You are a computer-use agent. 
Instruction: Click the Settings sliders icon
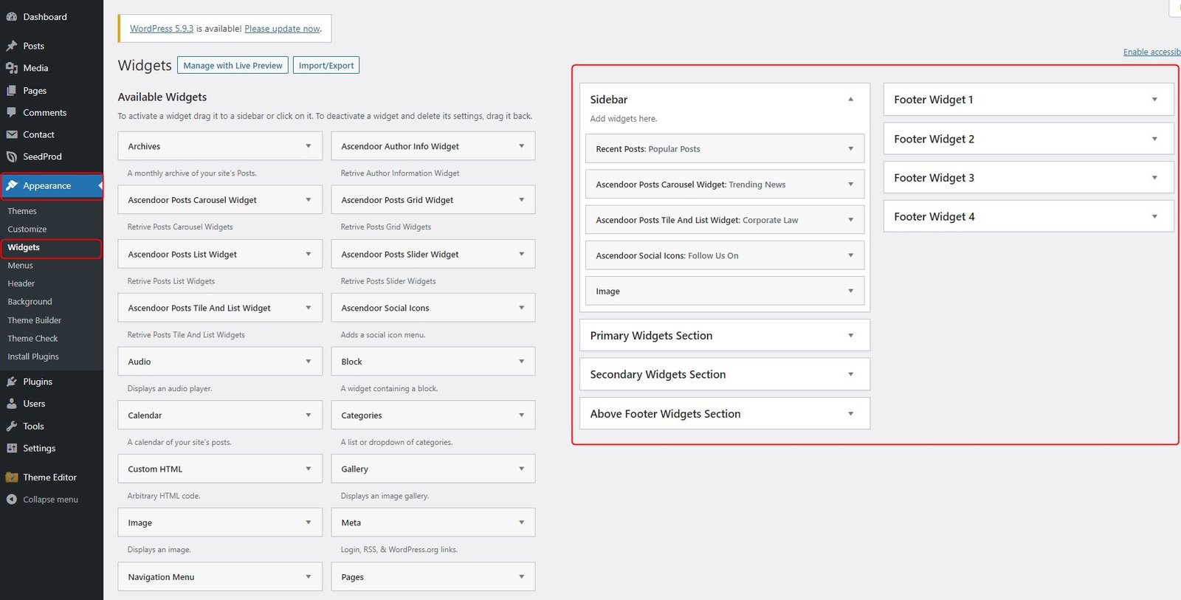click(12, 448)
